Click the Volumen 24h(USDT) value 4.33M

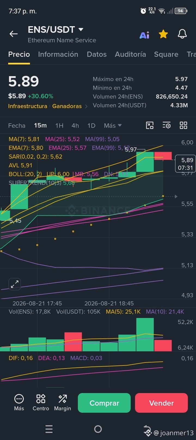[x=179, y=105]
